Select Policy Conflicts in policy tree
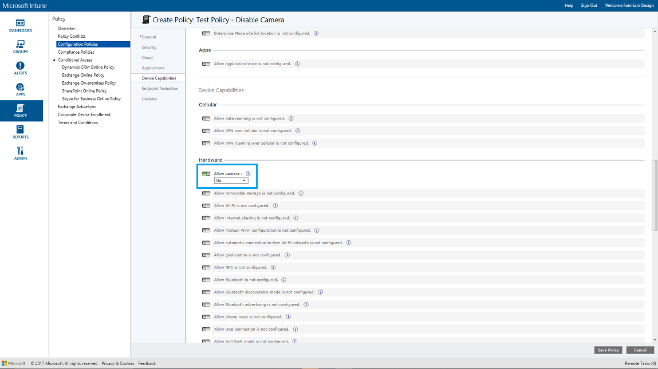This screenshot has height=369, width=658. point(72,37)
